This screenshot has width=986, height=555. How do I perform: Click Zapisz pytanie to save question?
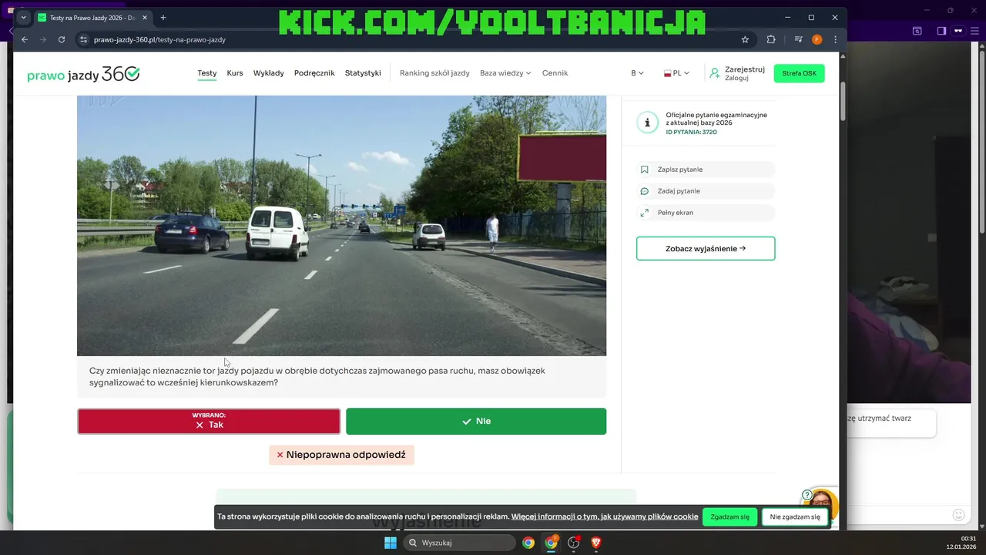point(706,170)
